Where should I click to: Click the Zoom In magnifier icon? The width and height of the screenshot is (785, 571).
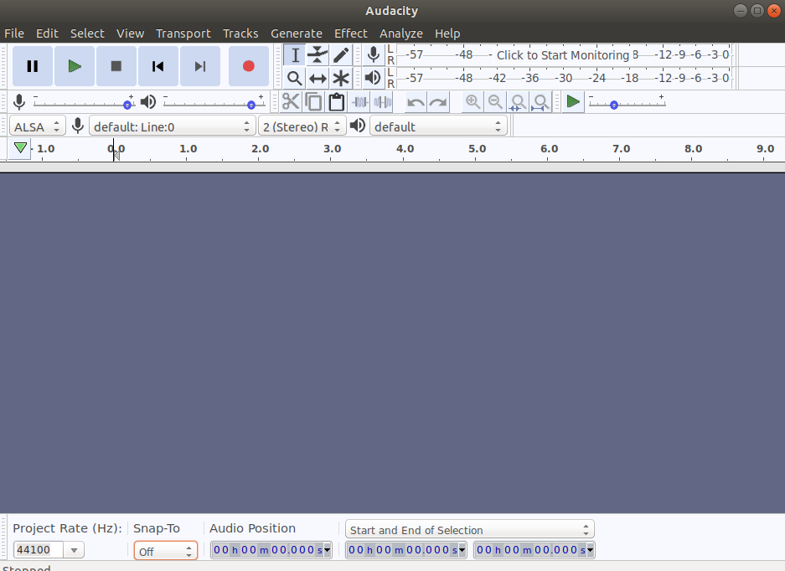pyautogui.click(x=473, y=102)
